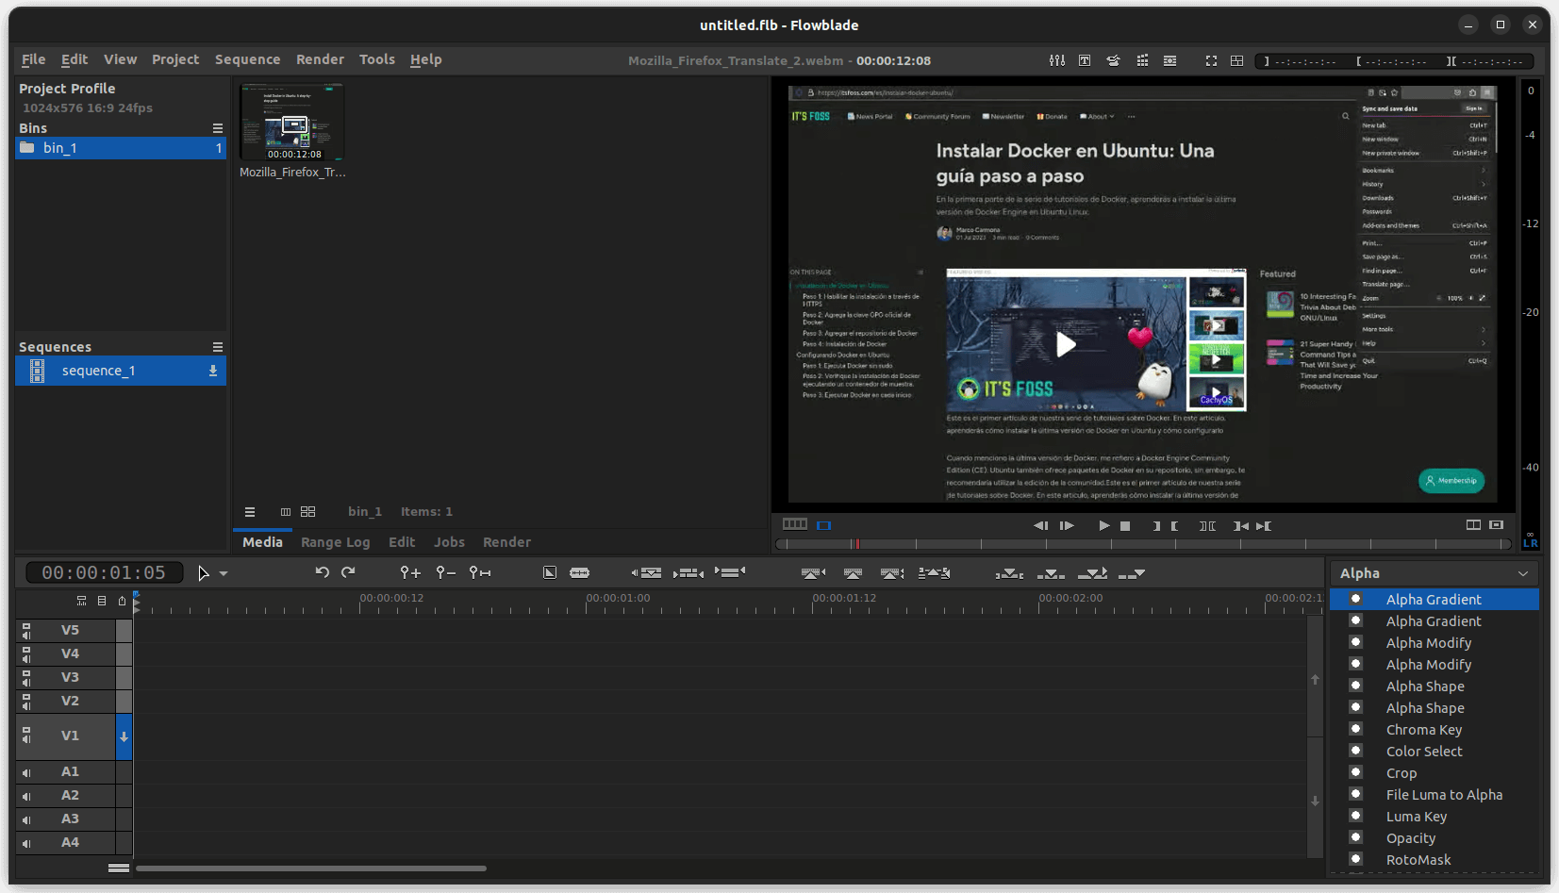Image resolution: width=1559 pixels, height=893 pixels.
Task: Select the cut/razor tool in the timeline toolbar
Action: pyautogui.click(x=579, y=572)
